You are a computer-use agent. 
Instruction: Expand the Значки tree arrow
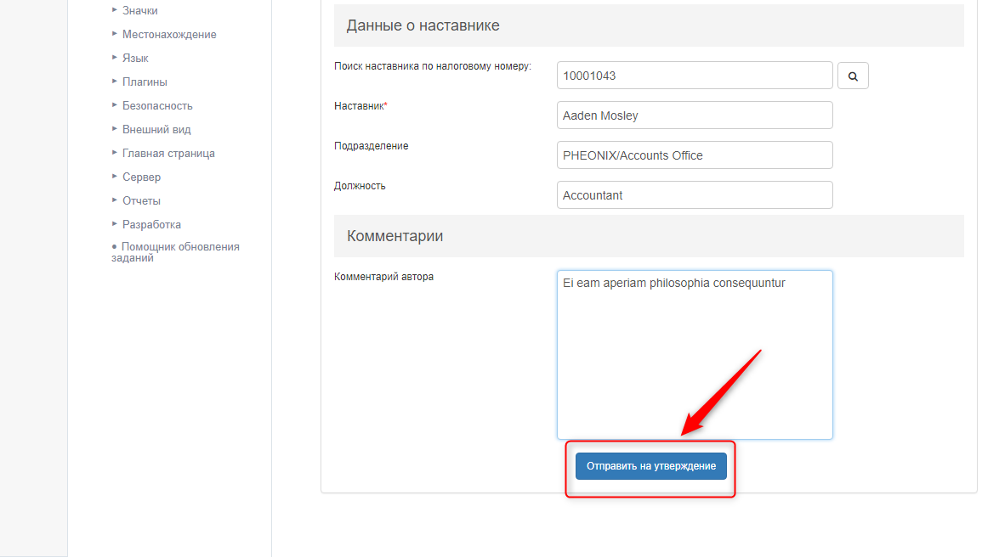pyautogui.click(x=114, y=9)
